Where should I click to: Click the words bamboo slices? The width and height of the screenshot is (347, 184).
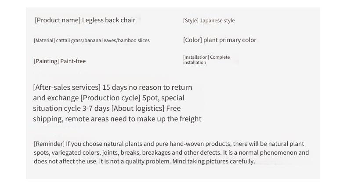(134, 40)
